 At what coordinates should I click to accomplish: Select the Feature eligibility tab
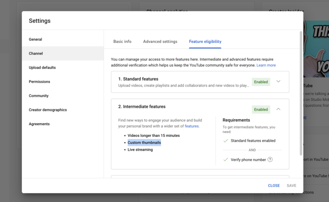[x=205, y=42]
